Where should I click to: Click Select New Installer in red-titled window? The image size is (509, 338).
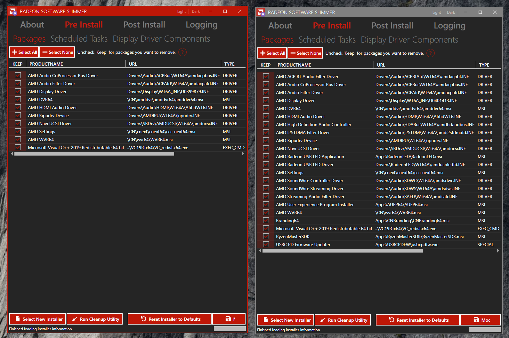38,319
